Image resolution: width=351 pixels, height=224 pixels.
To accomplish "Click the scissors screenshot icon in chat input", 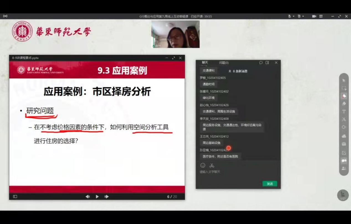I will (212, 165).
